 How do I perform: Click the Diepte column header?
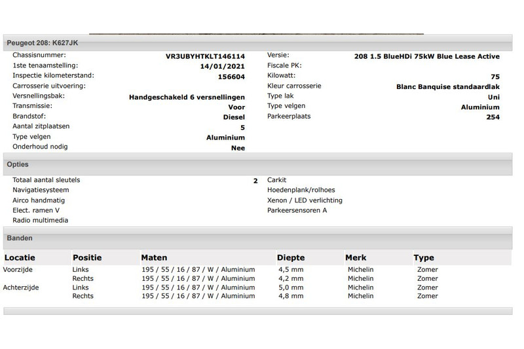click(x=291, y=258)
